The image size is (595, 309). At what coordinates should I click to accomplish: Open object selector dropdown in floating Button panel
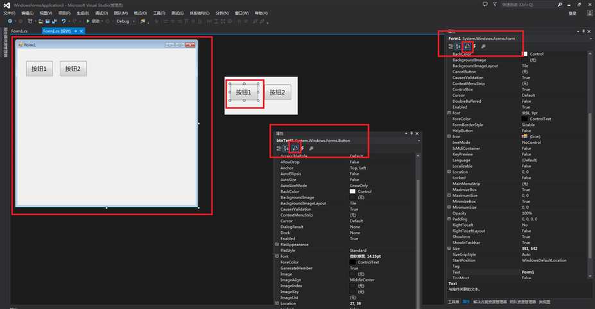[418, 141]
